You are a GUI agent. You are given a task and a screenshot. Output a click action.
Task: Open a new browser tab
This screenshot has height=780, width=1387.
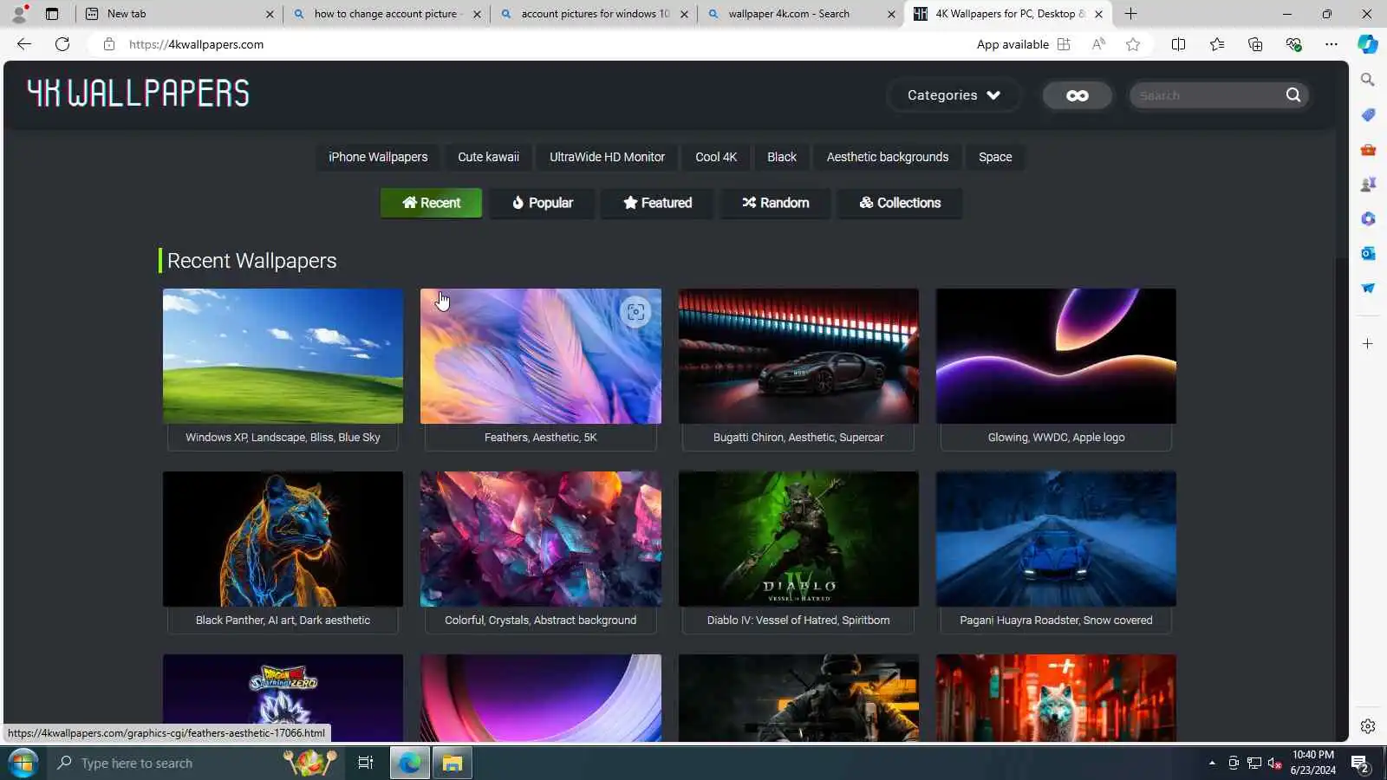(x=1130, y=14)
